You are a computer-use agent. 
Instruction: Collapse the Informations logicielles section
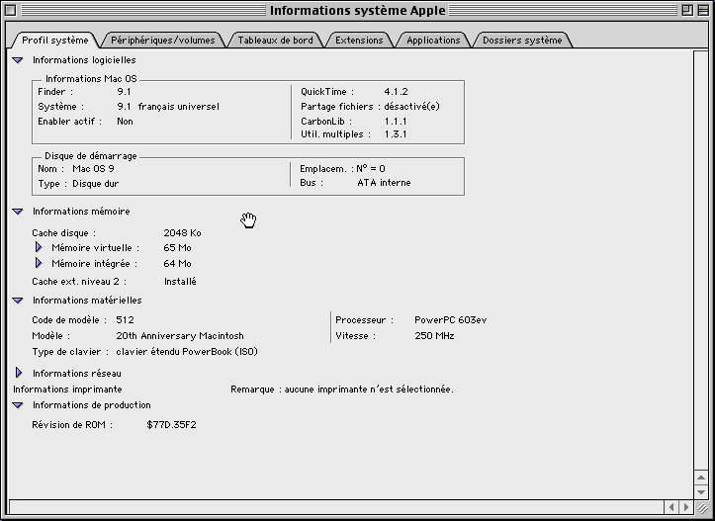click(x=18, y=60)
